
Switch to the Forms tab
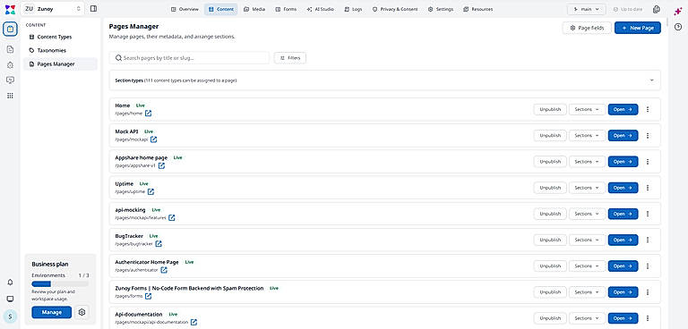pos(286,9)
